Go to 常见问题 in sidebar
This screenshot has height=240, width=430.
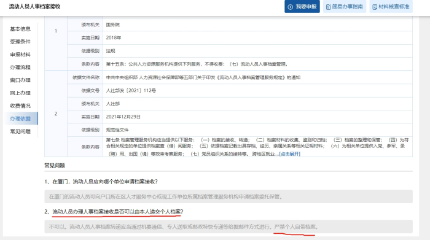[20, 131]
